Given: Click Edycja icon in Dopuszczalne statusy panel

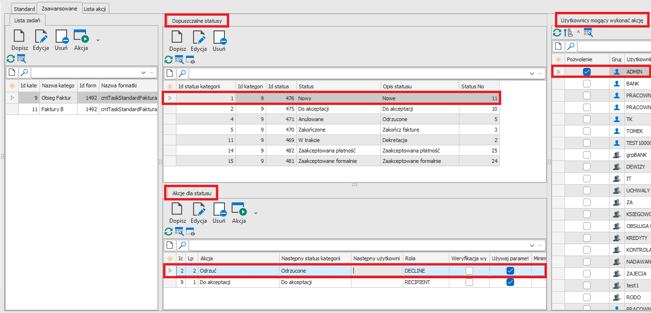Looking at the screenshot, I should pyautogui.click(x=198, y=38).
